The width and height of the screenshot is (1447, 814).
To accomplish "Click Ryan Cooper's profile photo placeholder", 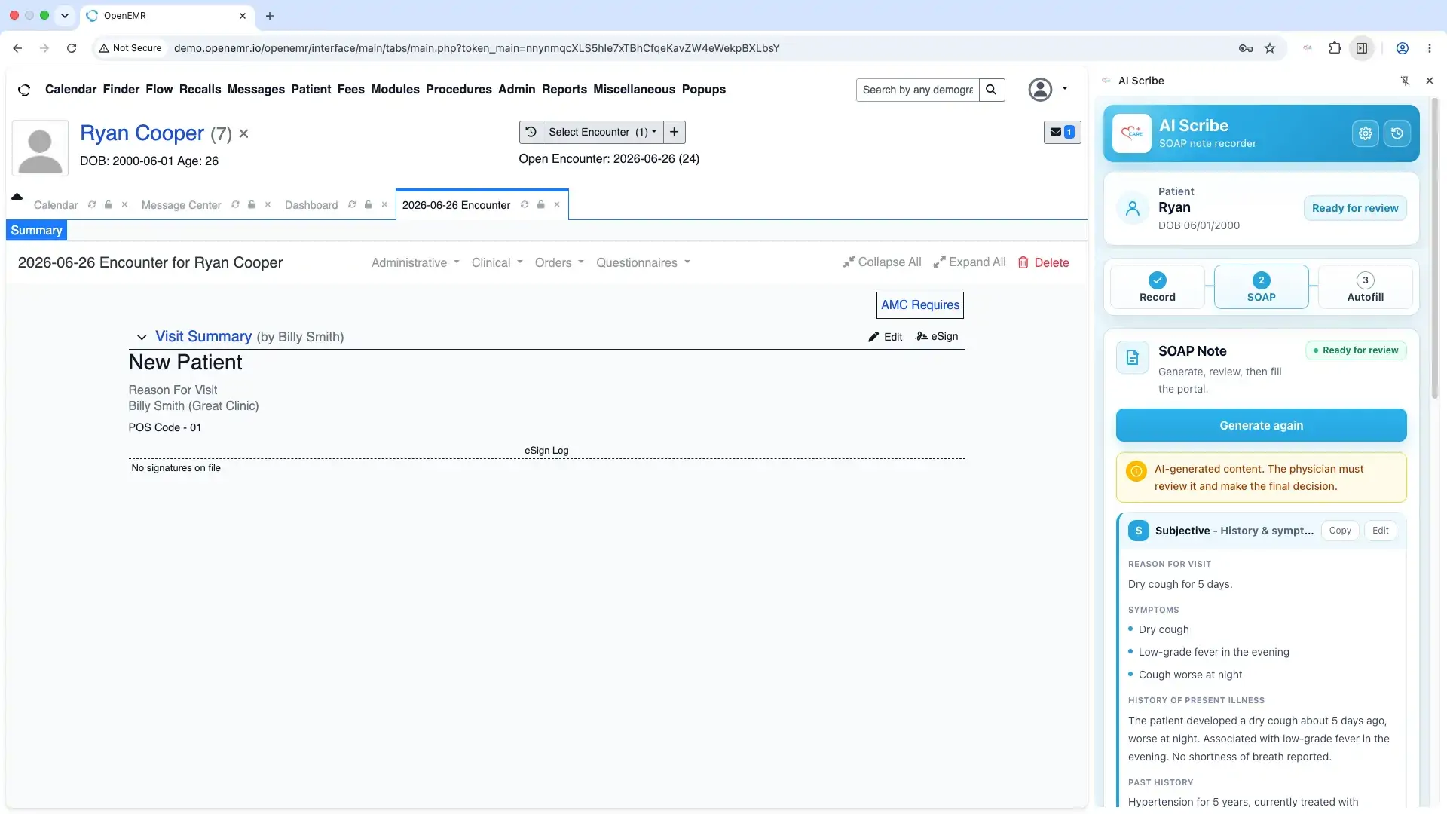I will (40, 148).
